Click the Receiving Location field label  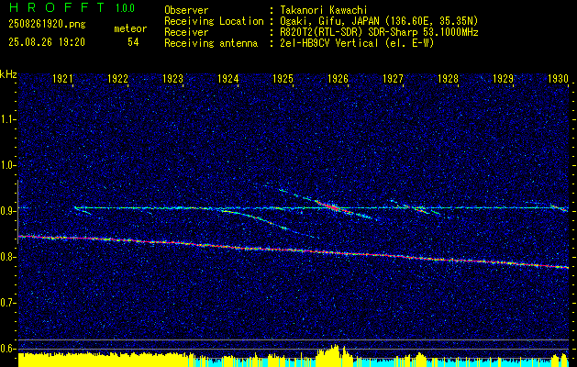click(214, 21)
